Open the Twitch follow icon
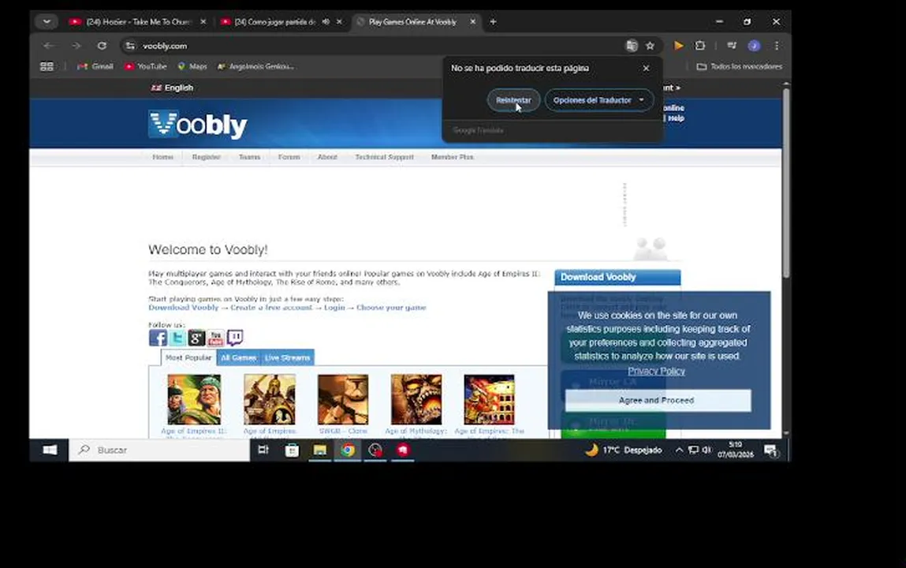 pyautogui.click(x=235, y=338)
